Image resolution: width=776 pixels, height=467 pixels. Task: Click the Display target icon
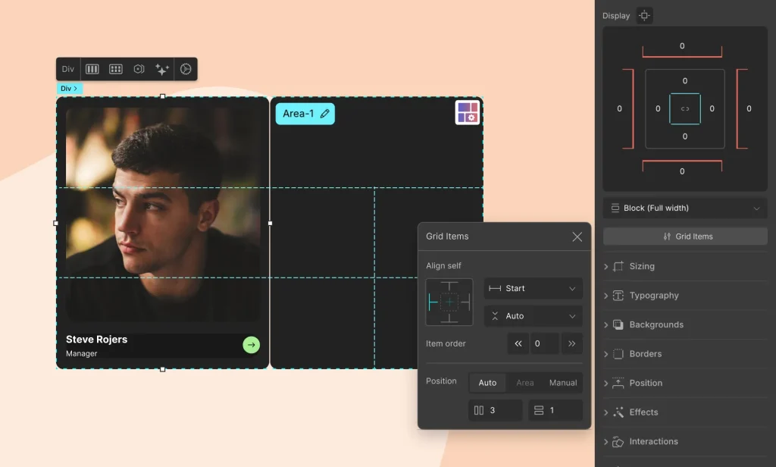point(644,15)
